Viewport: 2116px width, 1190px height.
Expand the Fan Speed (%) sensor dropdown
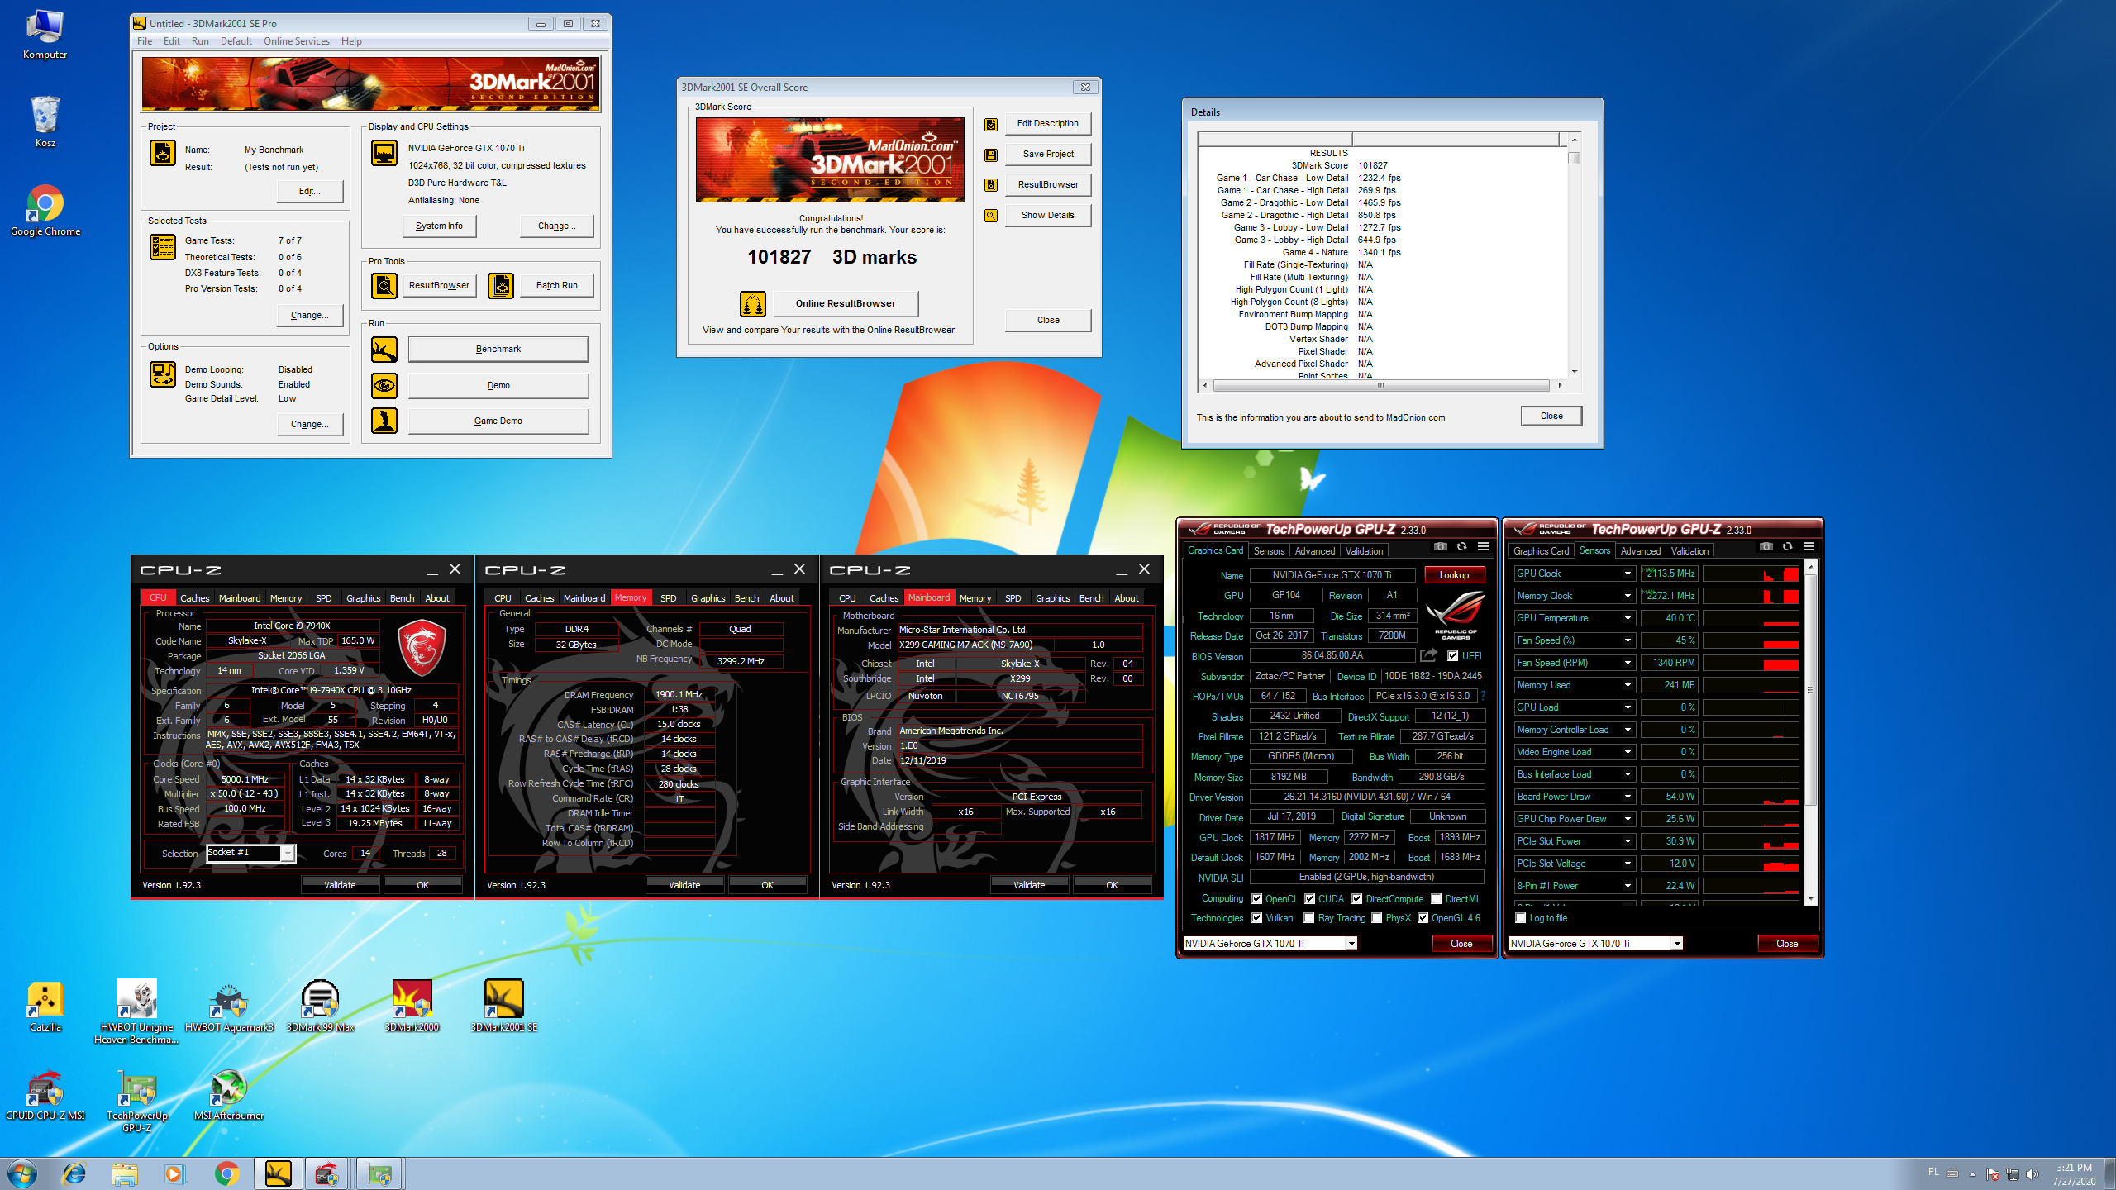[1627, 640]
